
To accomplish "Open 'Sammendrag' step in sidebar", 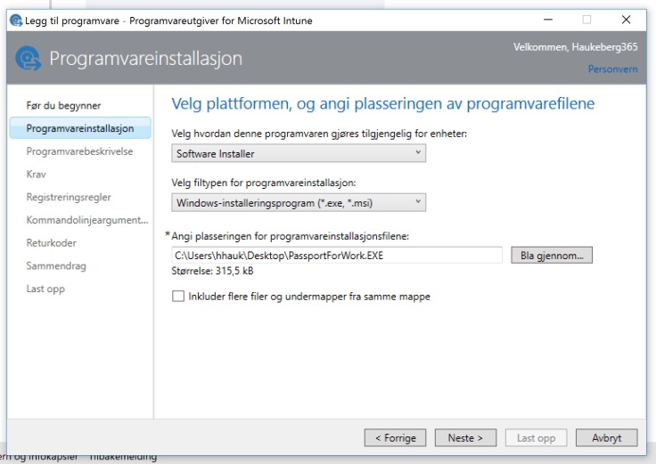I will click(56, 265).
